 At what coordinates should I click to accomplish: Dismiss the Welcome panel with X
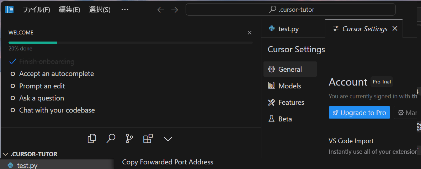pyautogui.click(x=250, y=33)
